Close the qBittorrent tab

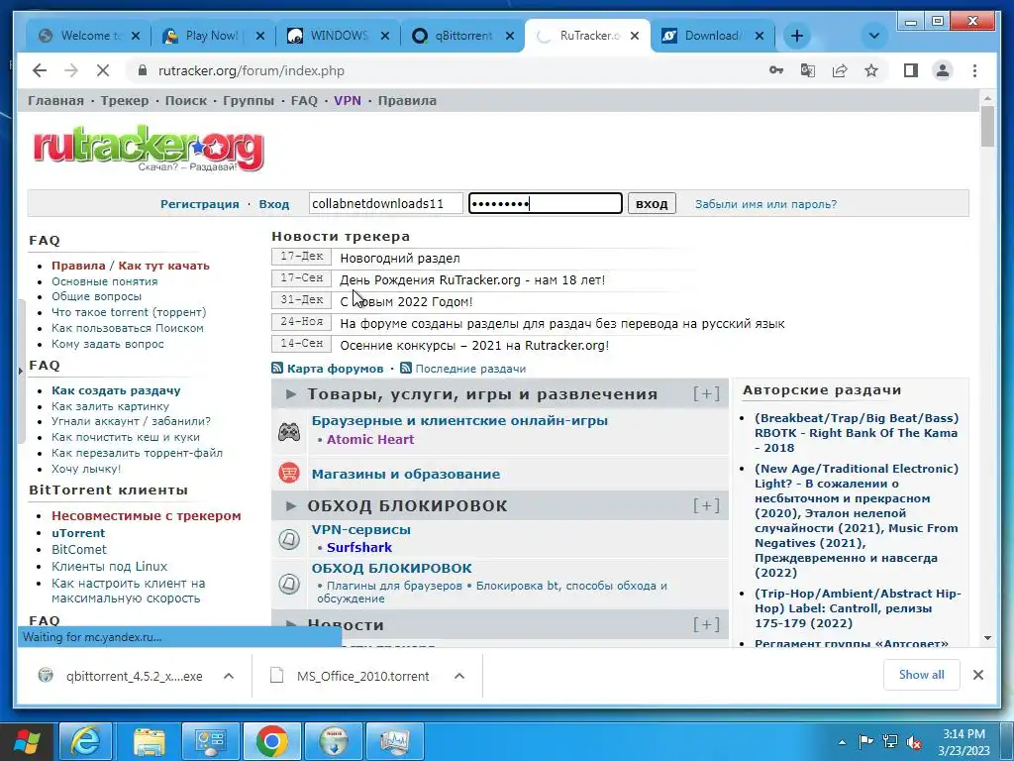click(510, 36)
